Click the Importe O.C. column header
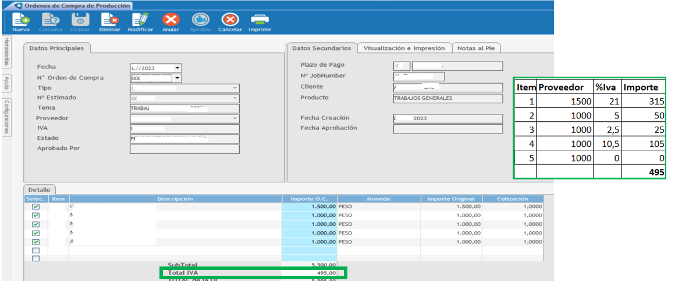This screenshot has width=682, height=281. (x=309, y=199)
